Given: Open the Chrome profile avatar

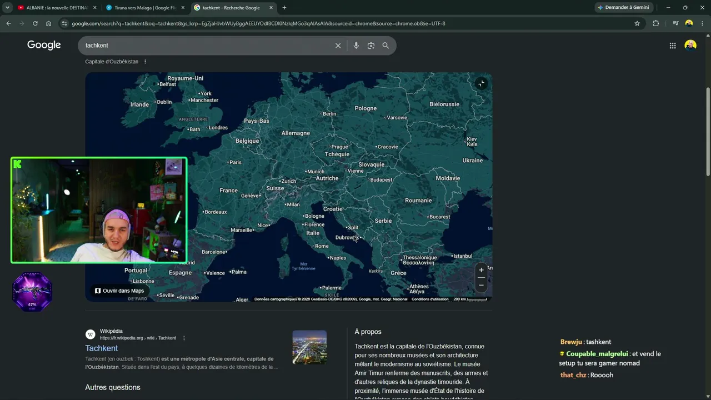Looking at the screenshot, I should pyautogui.click(x=689, y=23).
